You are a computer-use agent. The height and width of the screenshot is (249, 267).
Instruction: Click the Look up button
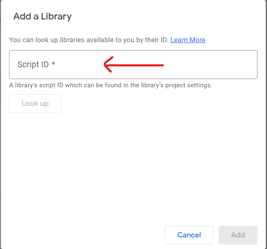point(35,103)
